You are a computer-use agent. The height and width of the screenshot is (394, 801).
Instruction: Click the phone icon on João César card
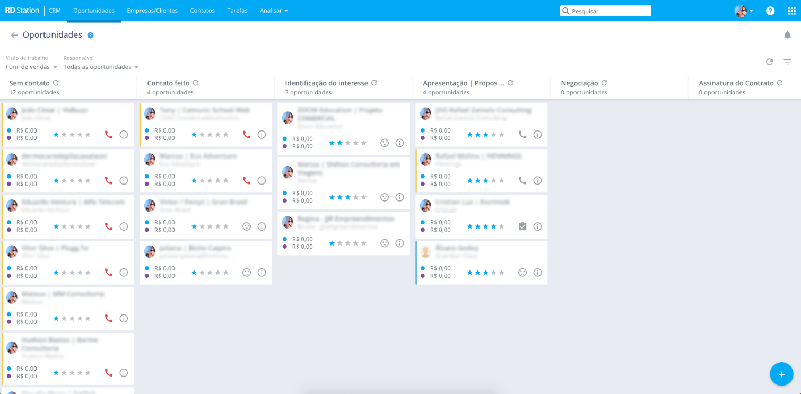pos(109,134)
